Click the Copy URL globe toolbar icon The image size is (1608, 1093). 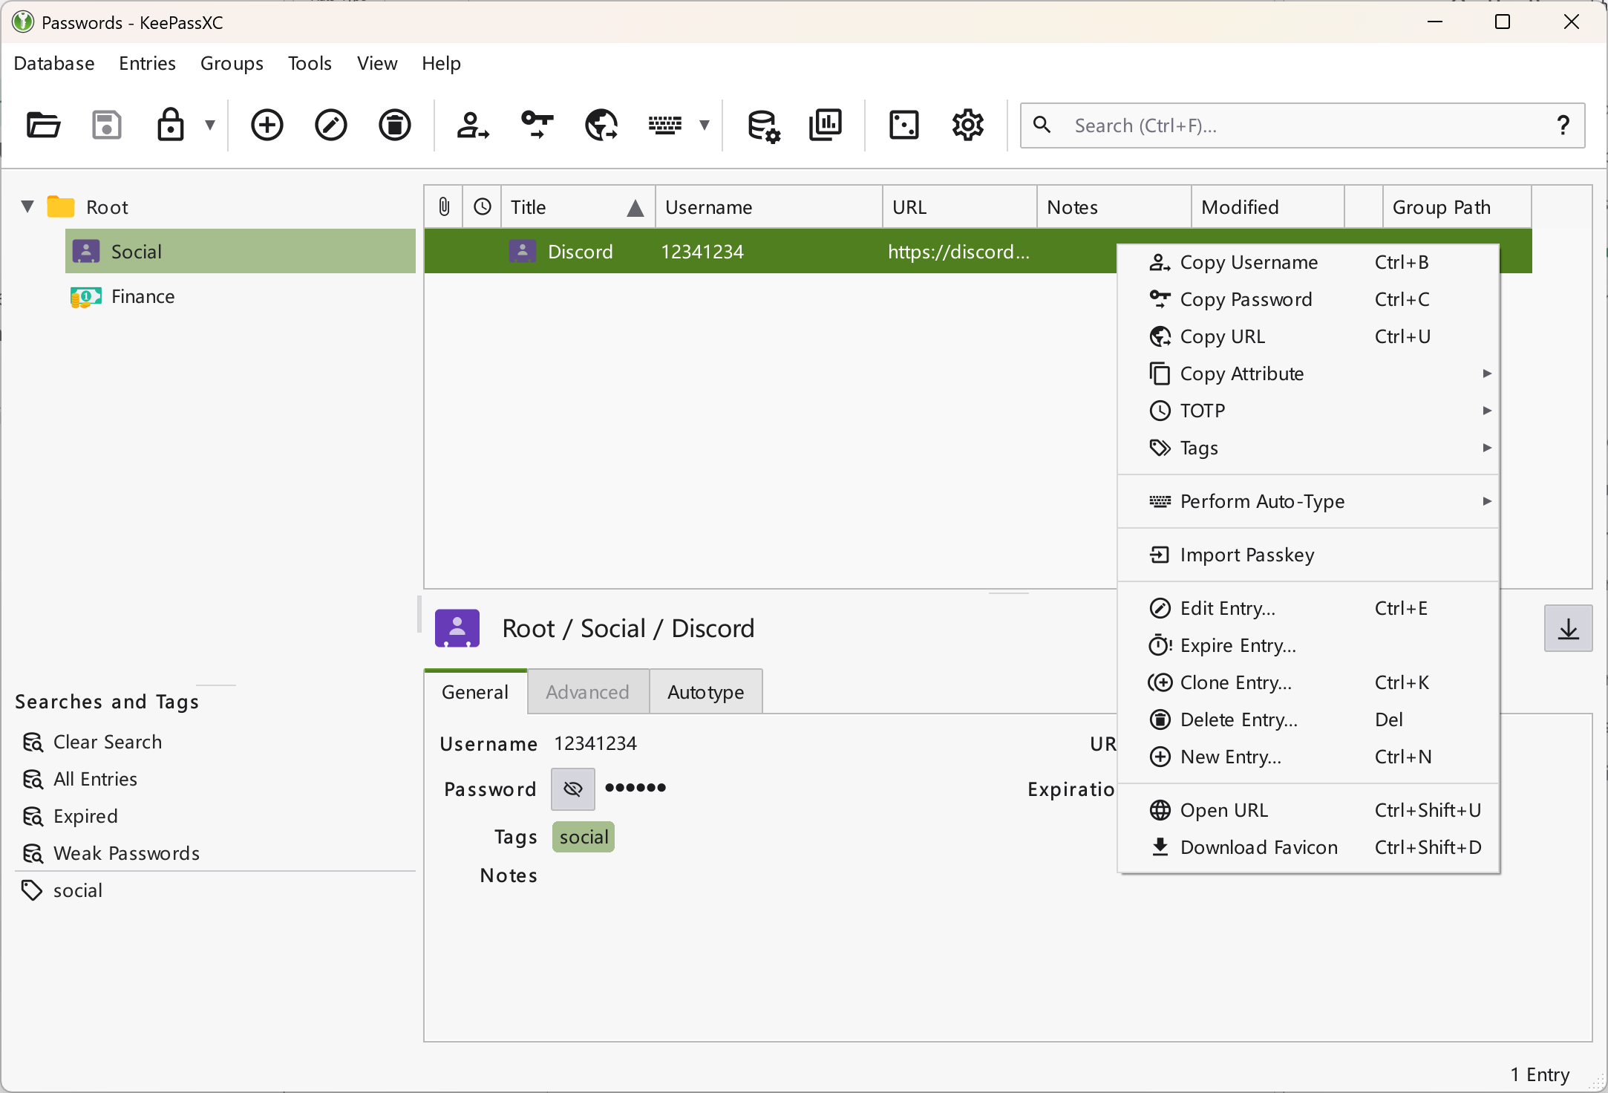[x=601, y=125]
